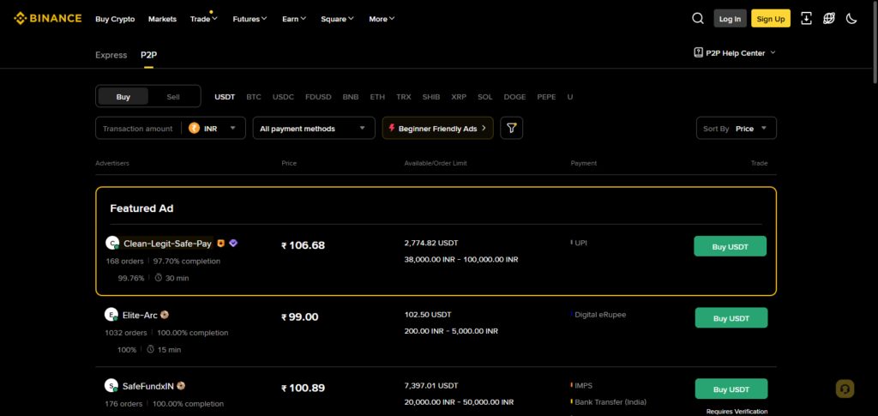
Task: Click Elite-Arc avatar icon
Action: (x=111, y=315)
